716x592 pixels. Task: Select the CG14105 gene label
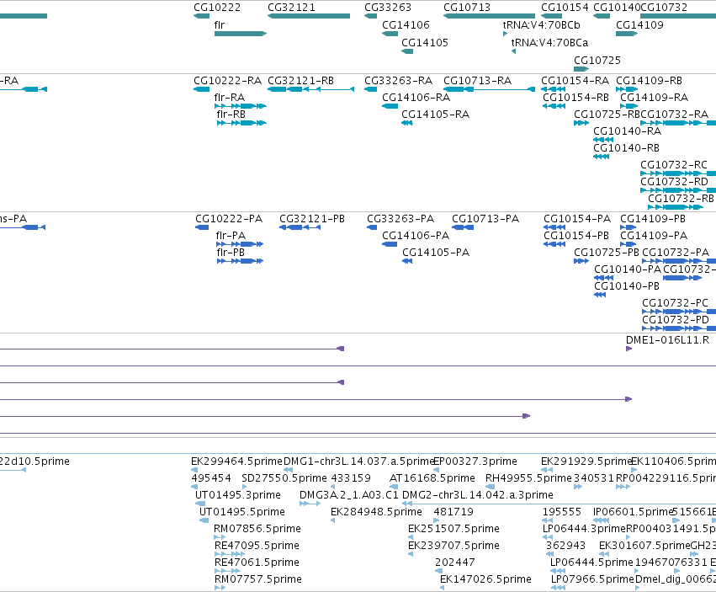[x=425, y=42]
